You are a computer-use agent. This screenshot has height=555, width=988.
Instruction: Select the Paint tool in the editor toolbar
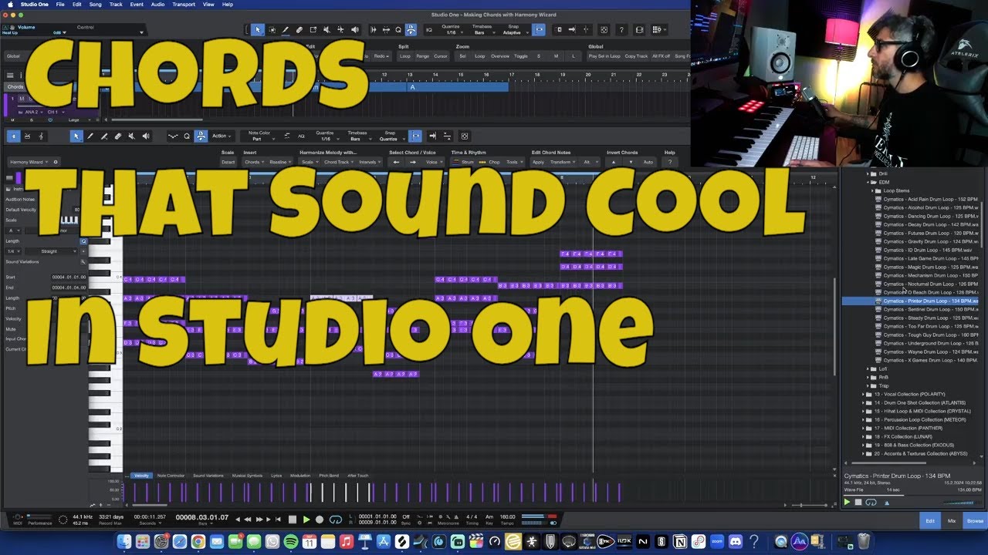click(x=90, y=136)
